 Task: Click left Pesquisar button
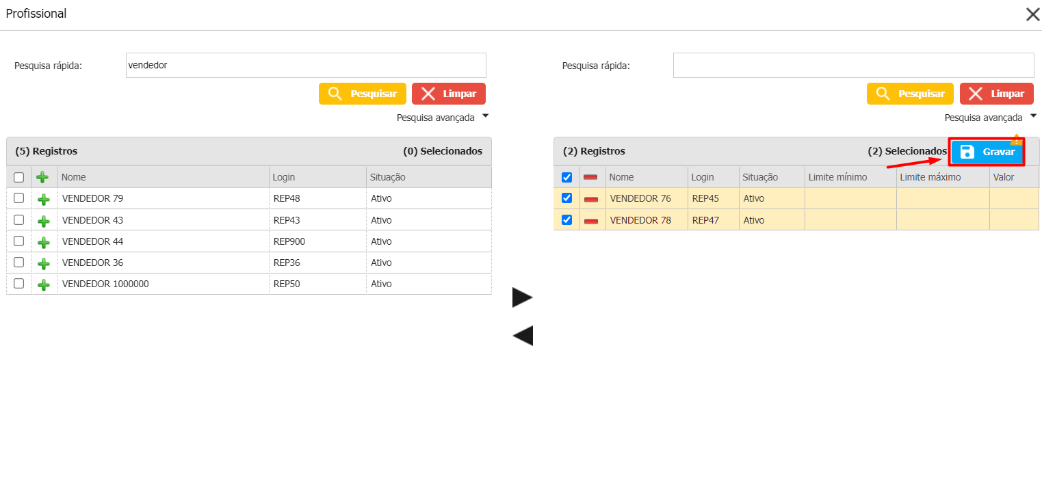(363, 94)
